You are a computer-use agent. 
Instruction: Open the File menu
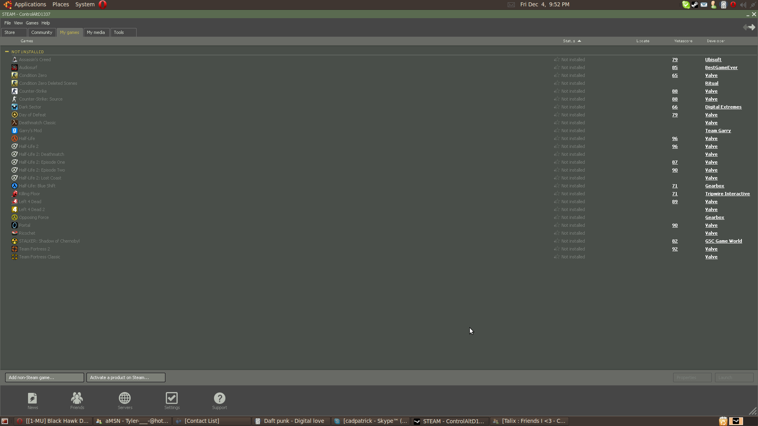pyautogui.click(x=8, y=23)
